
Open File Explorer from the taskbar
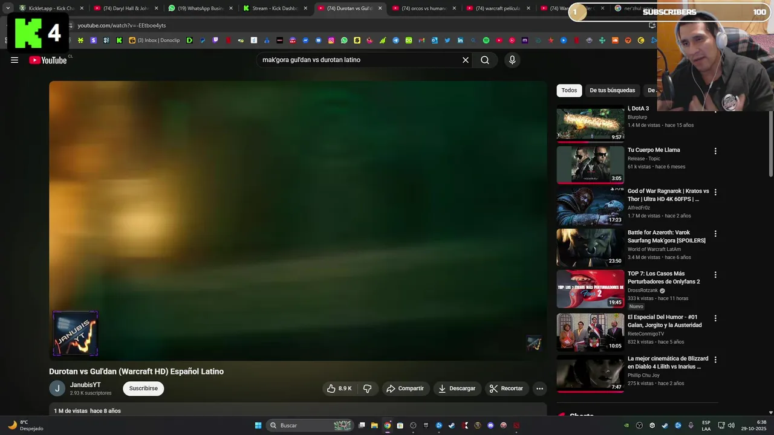(x=374, y=425)
